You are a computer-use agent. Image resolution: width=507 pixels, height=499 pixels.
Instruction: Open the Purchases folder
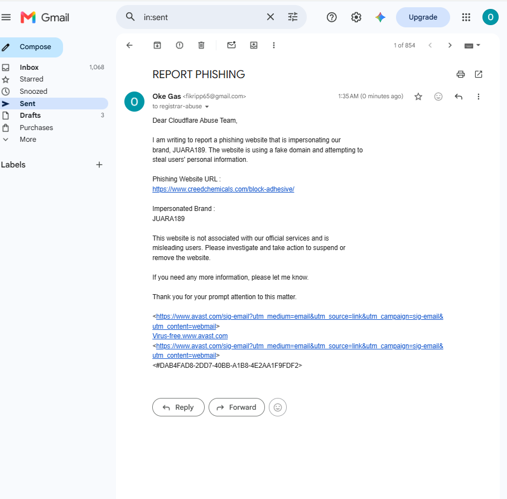[54, 127]
